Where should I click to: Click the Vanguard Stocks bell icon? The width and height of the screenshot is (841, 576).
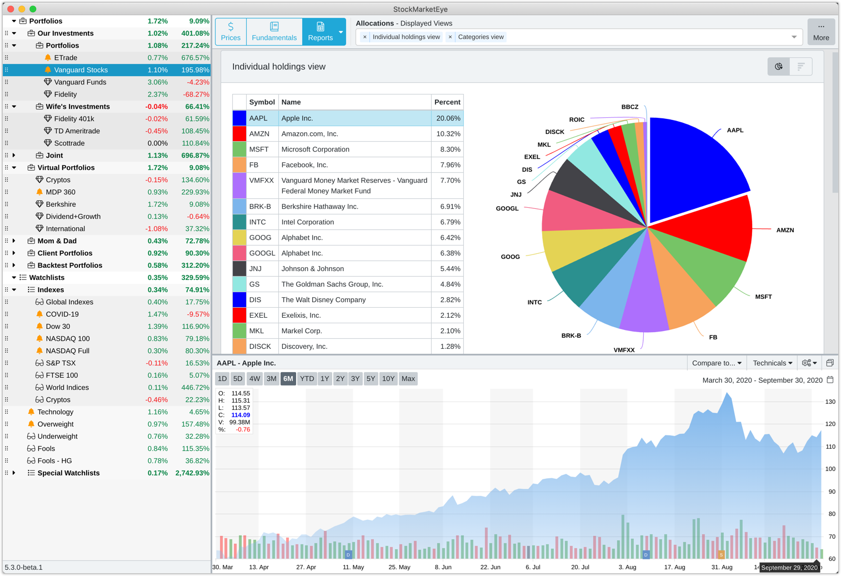(x=48, y=70)
